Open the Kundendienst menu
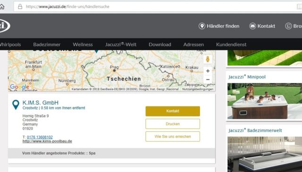 point(231,45)
